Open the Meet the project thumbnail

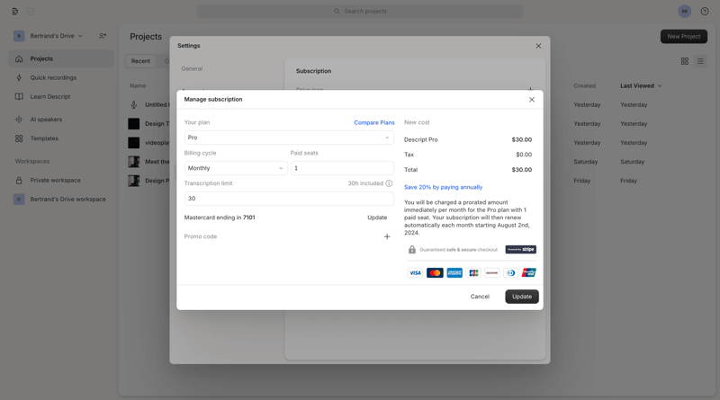(x=133, y=162)
